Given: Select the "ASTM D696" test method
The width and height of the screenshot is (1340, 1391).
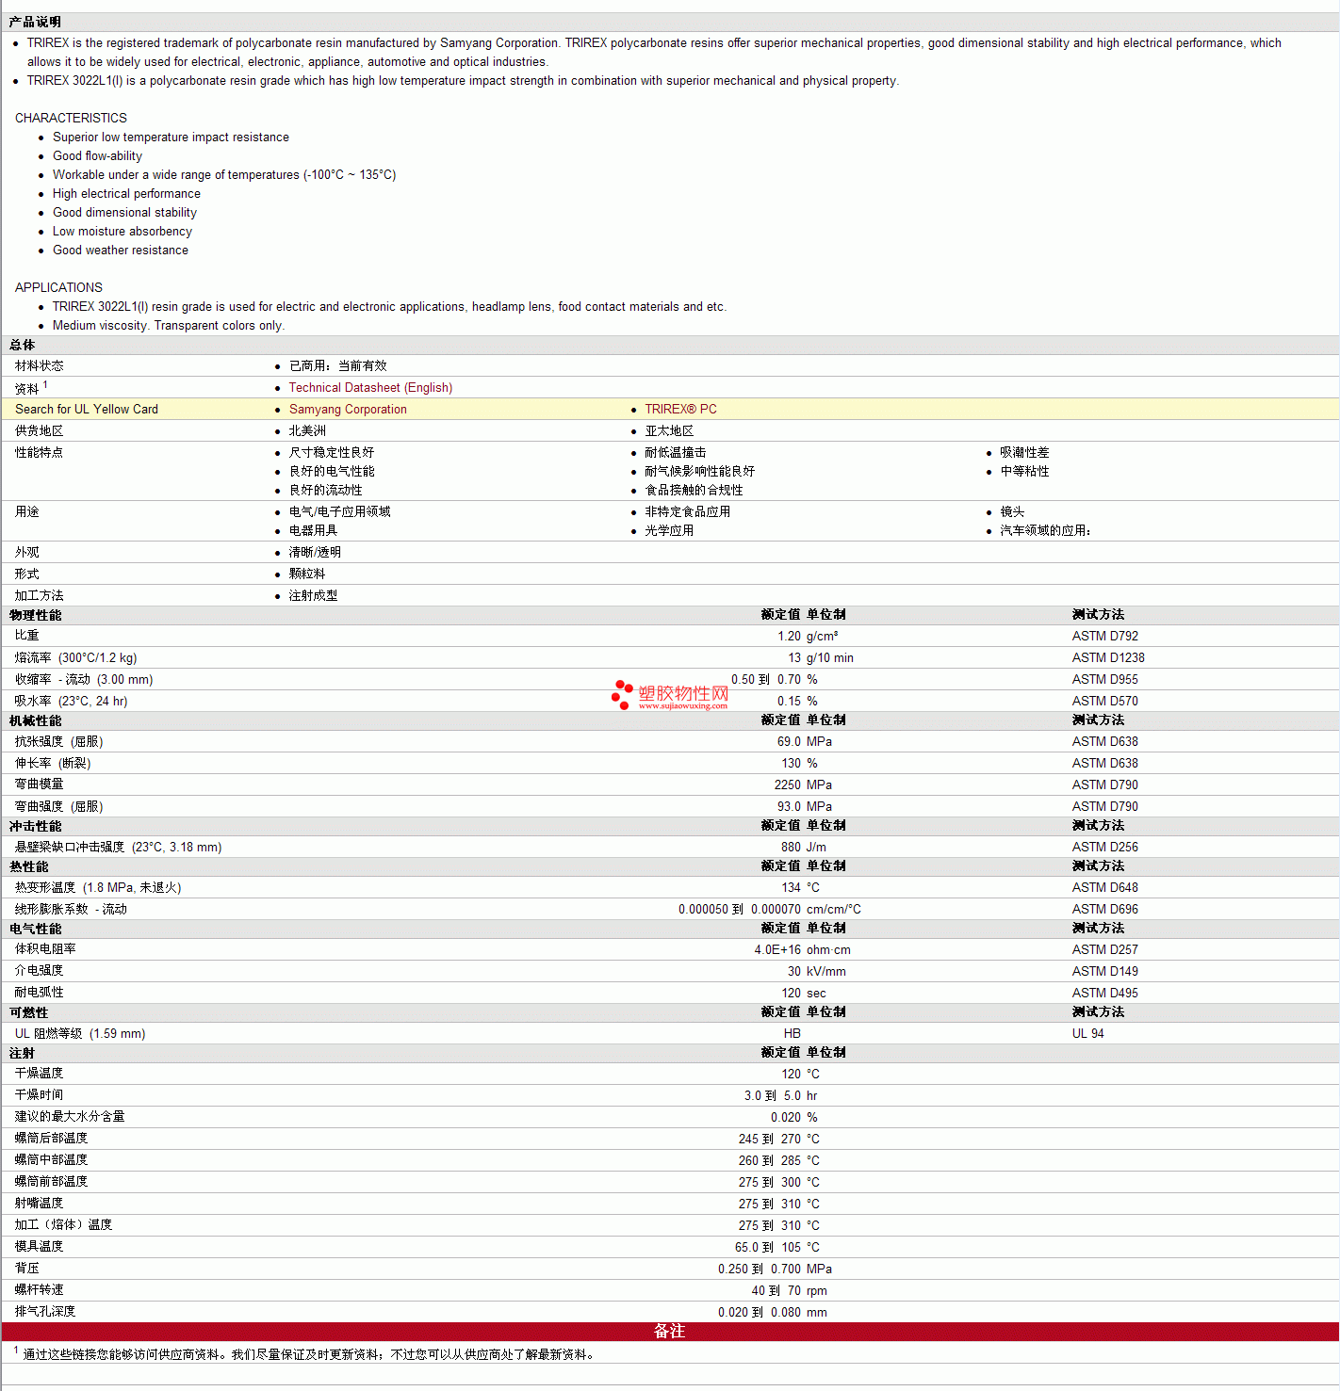Looking at the screenshot, I should point(1105,910).
